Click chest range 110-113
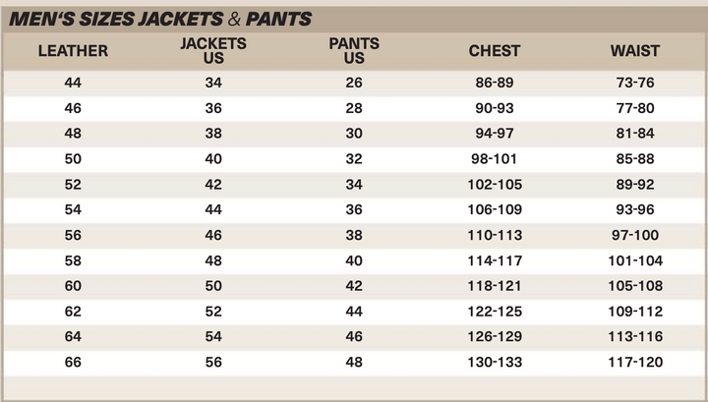The image size is (708, 402). coord(494,235)
